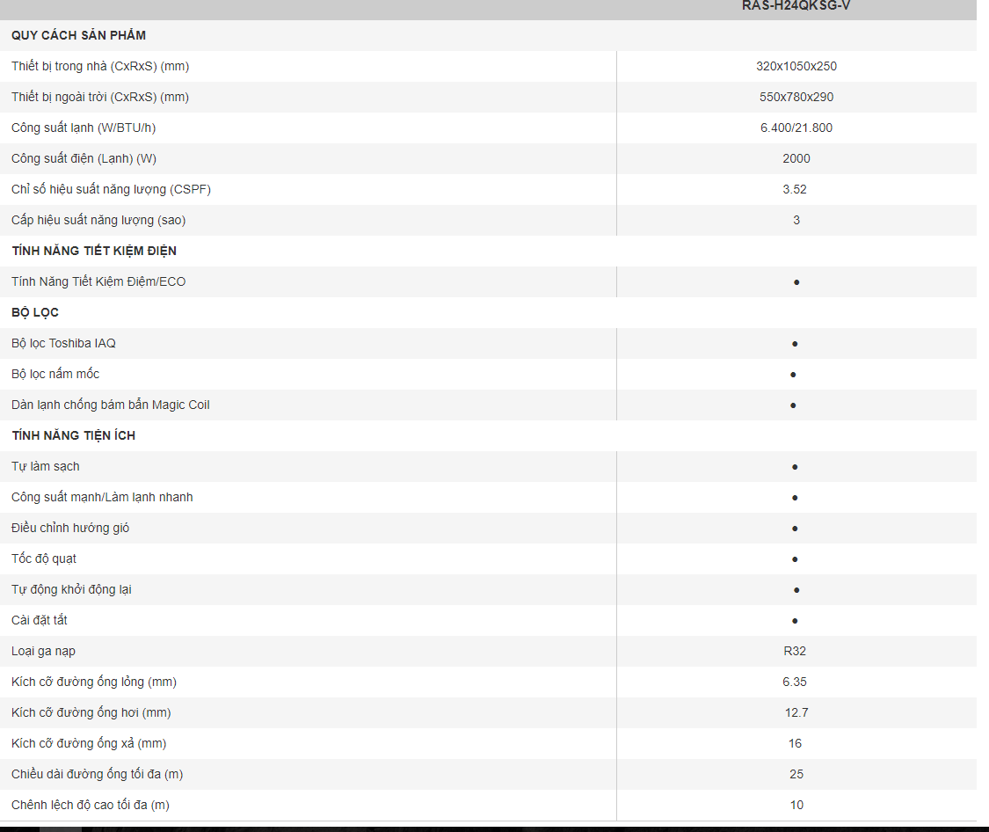Screen dimensions: 989x832
Task: Click the bullet dot in the ECO feature row
Action: tap(796, 282)
